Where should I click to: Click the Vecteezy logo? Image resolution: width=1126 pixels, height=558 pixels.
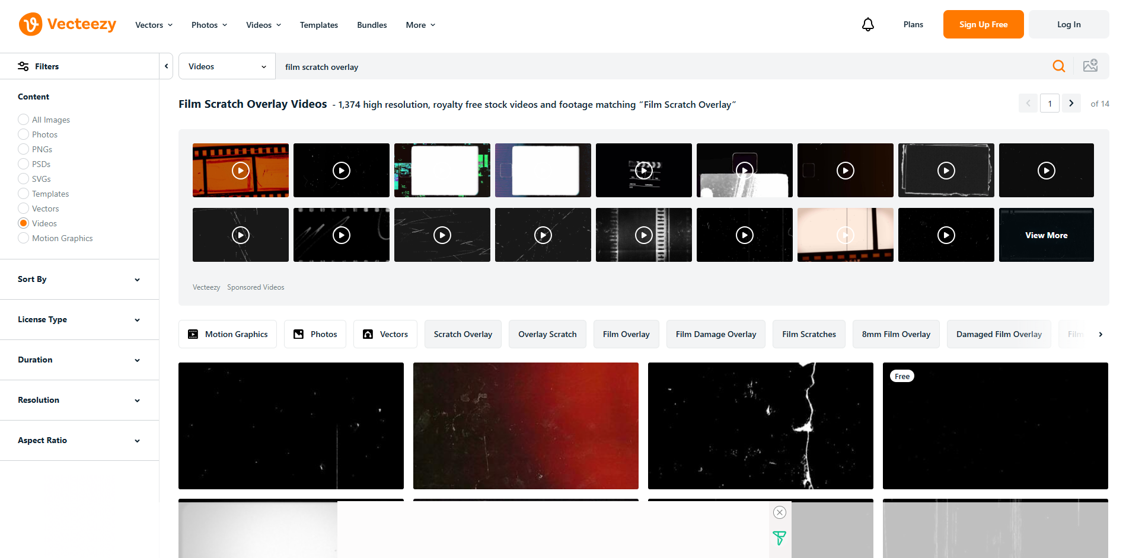[x=68, y=24]
